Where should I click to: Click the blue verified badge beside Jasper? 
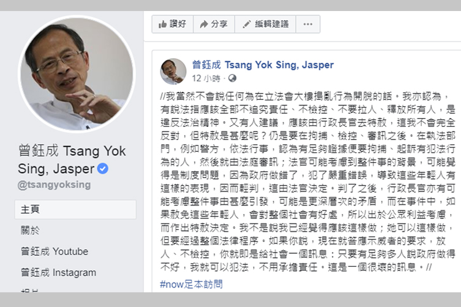pyautogui.click(x=103, y=169)
